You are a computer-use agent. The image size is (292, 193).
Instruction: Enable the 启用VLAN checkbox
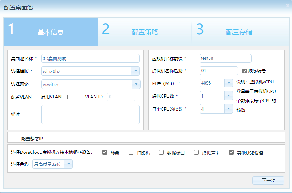click(70, 97)
